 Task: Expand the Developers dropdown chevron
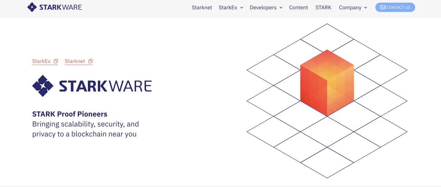tap(281, 8)
